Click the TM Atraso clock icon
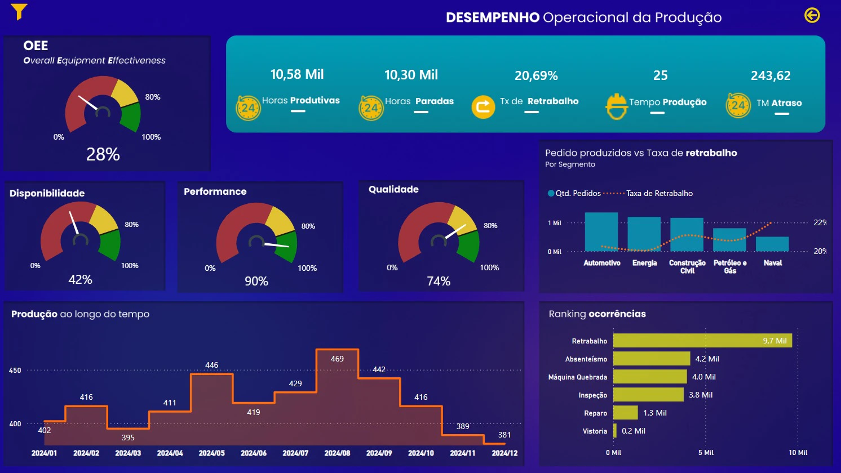Viewport: 841px width, 473px height. (x=738, y=105)
